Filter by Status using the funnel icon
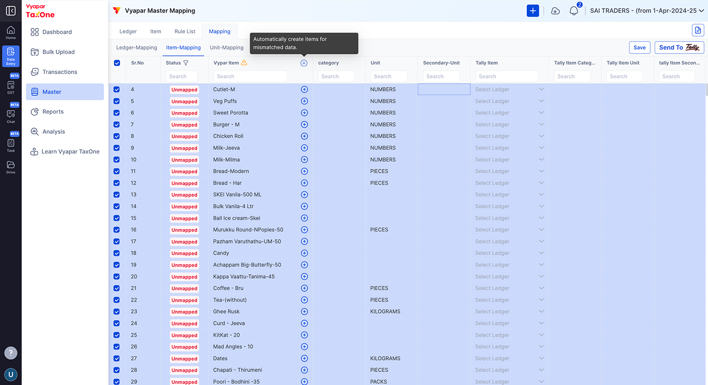 click(x=186, y=63)
